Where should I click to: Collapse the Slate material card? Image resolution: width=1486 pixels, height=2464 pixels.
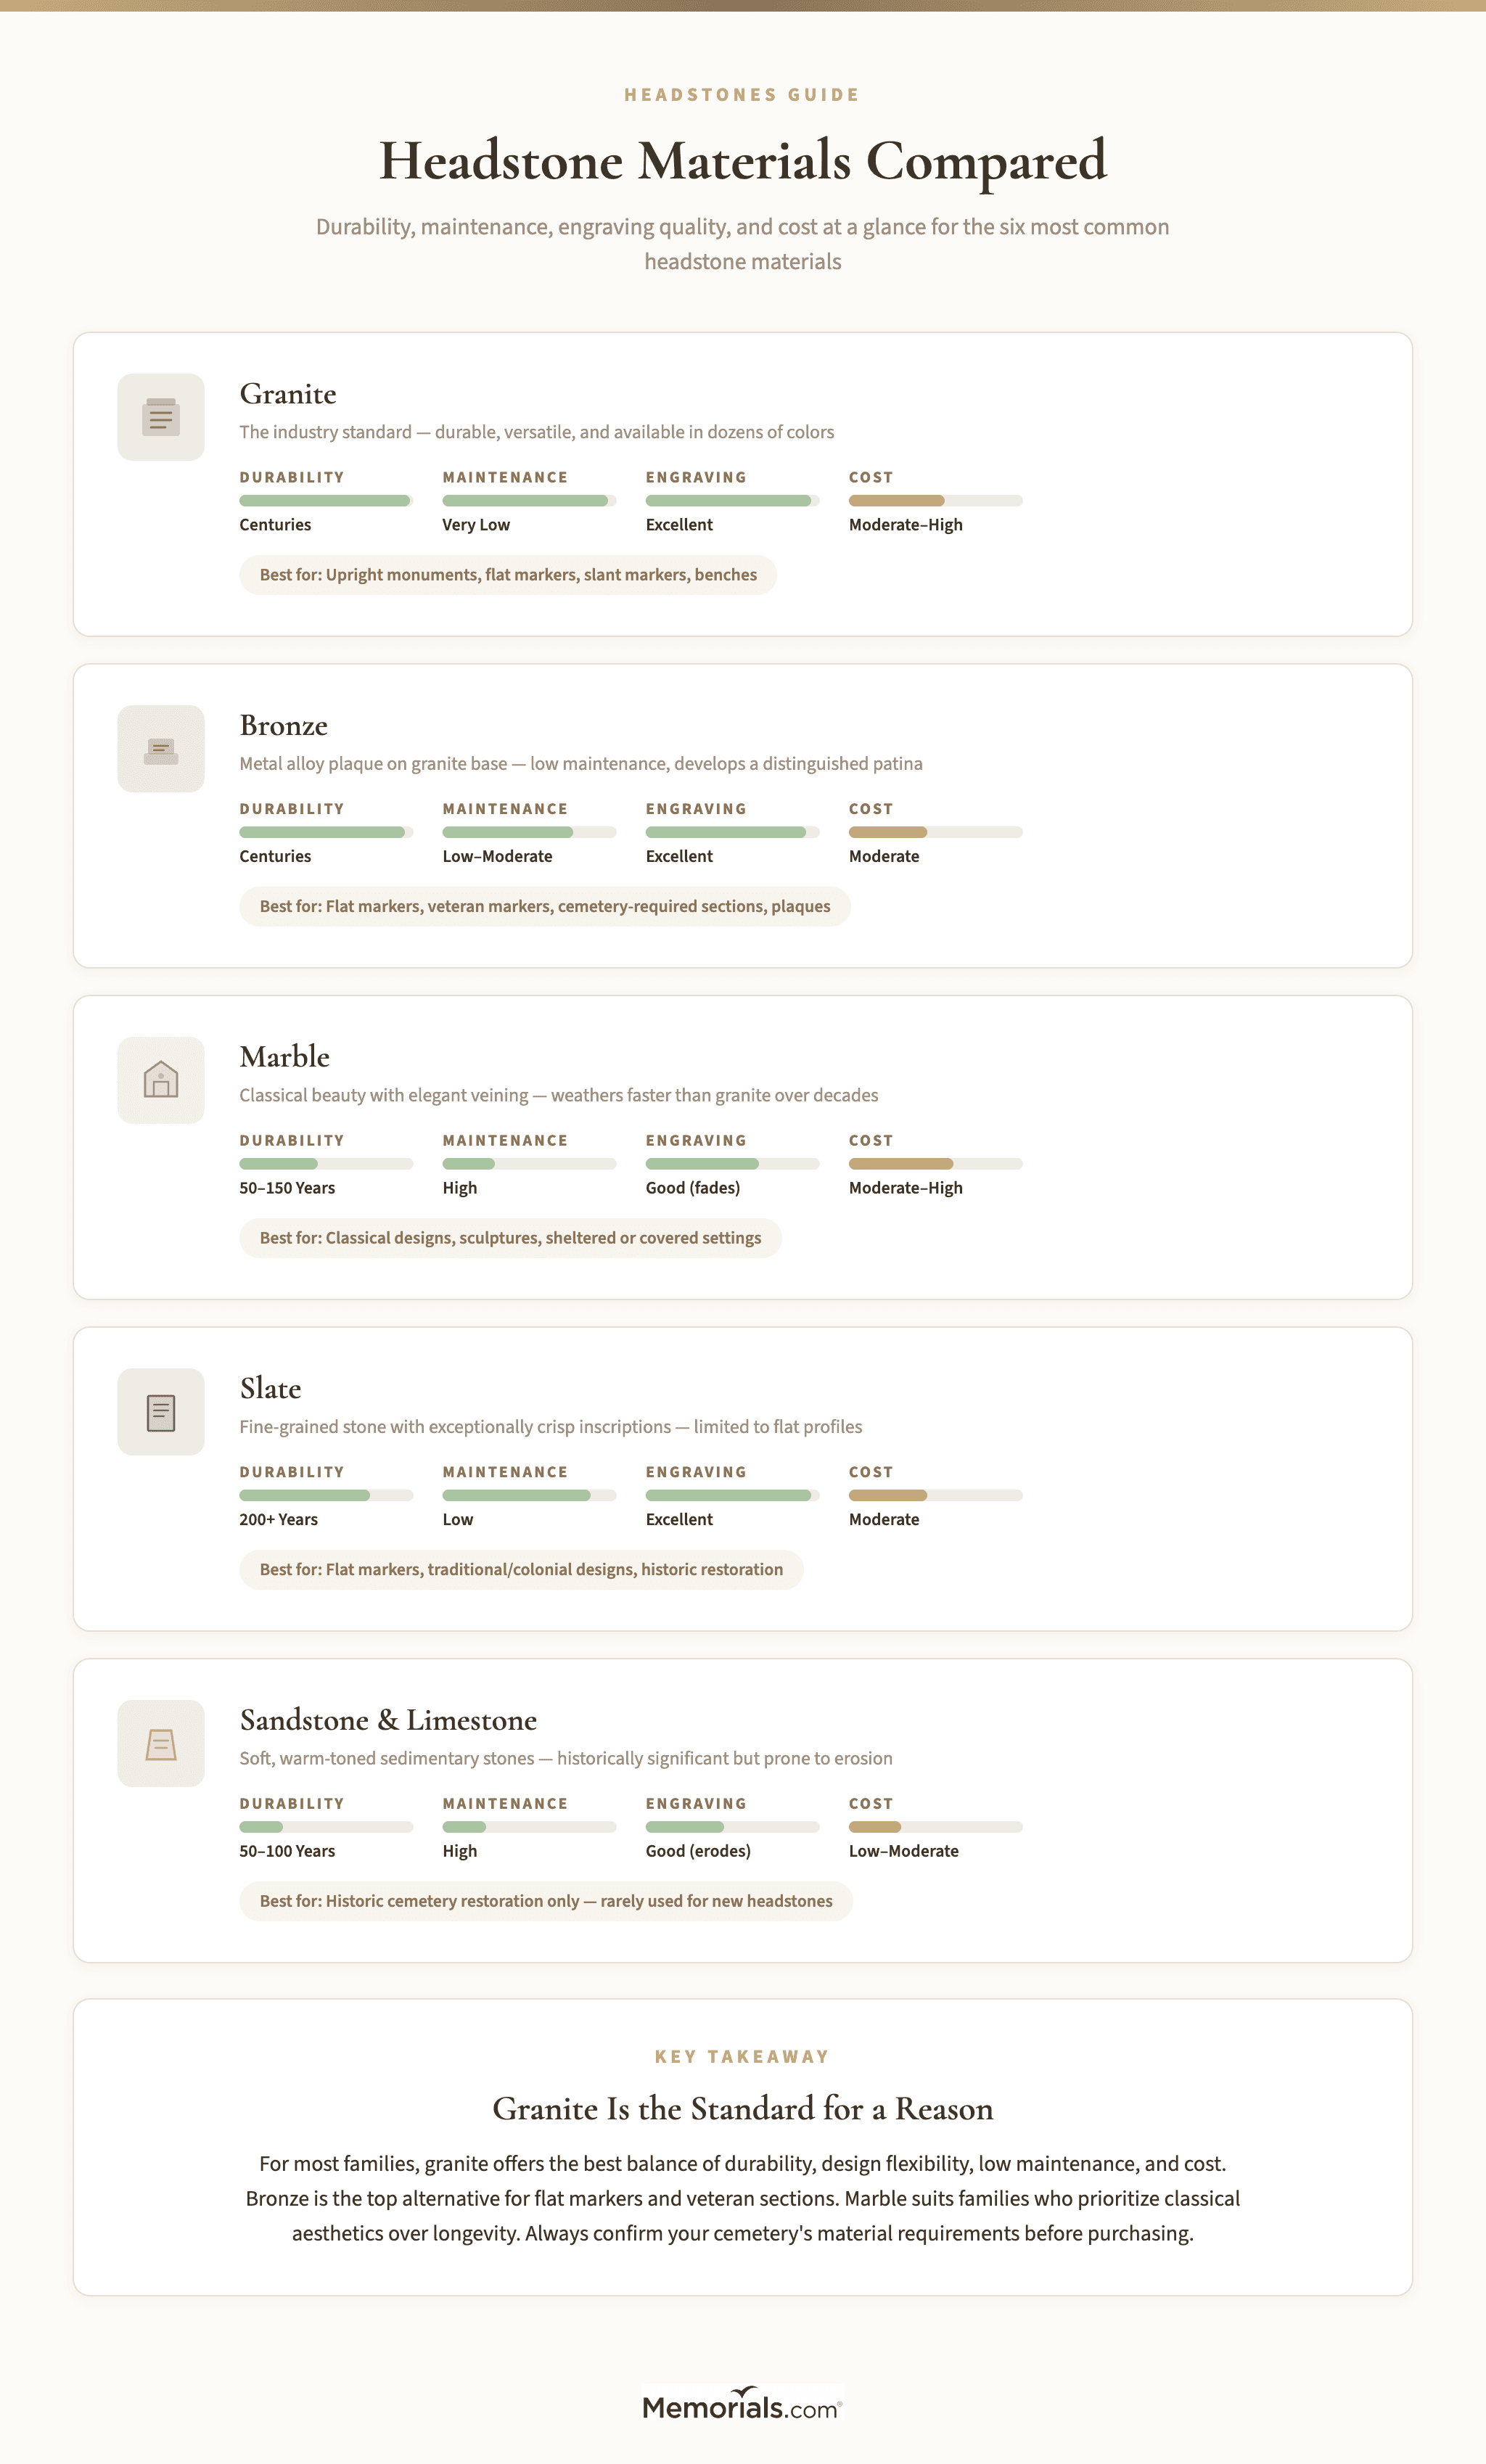tap(742, 1480)
